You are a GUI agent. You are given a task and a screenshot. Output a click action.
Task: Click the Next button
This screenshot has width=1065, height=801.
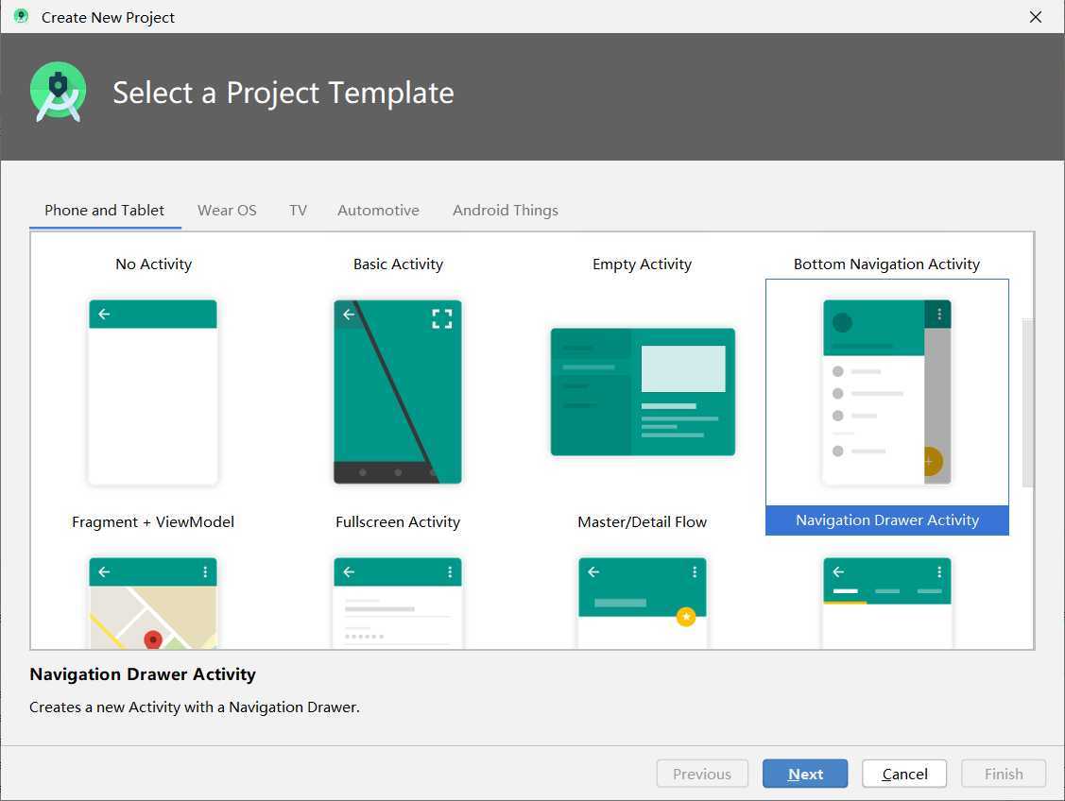pos(805,774)
